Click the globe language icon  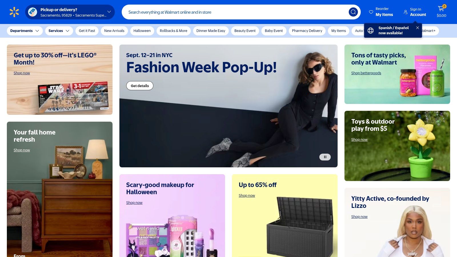370,31
